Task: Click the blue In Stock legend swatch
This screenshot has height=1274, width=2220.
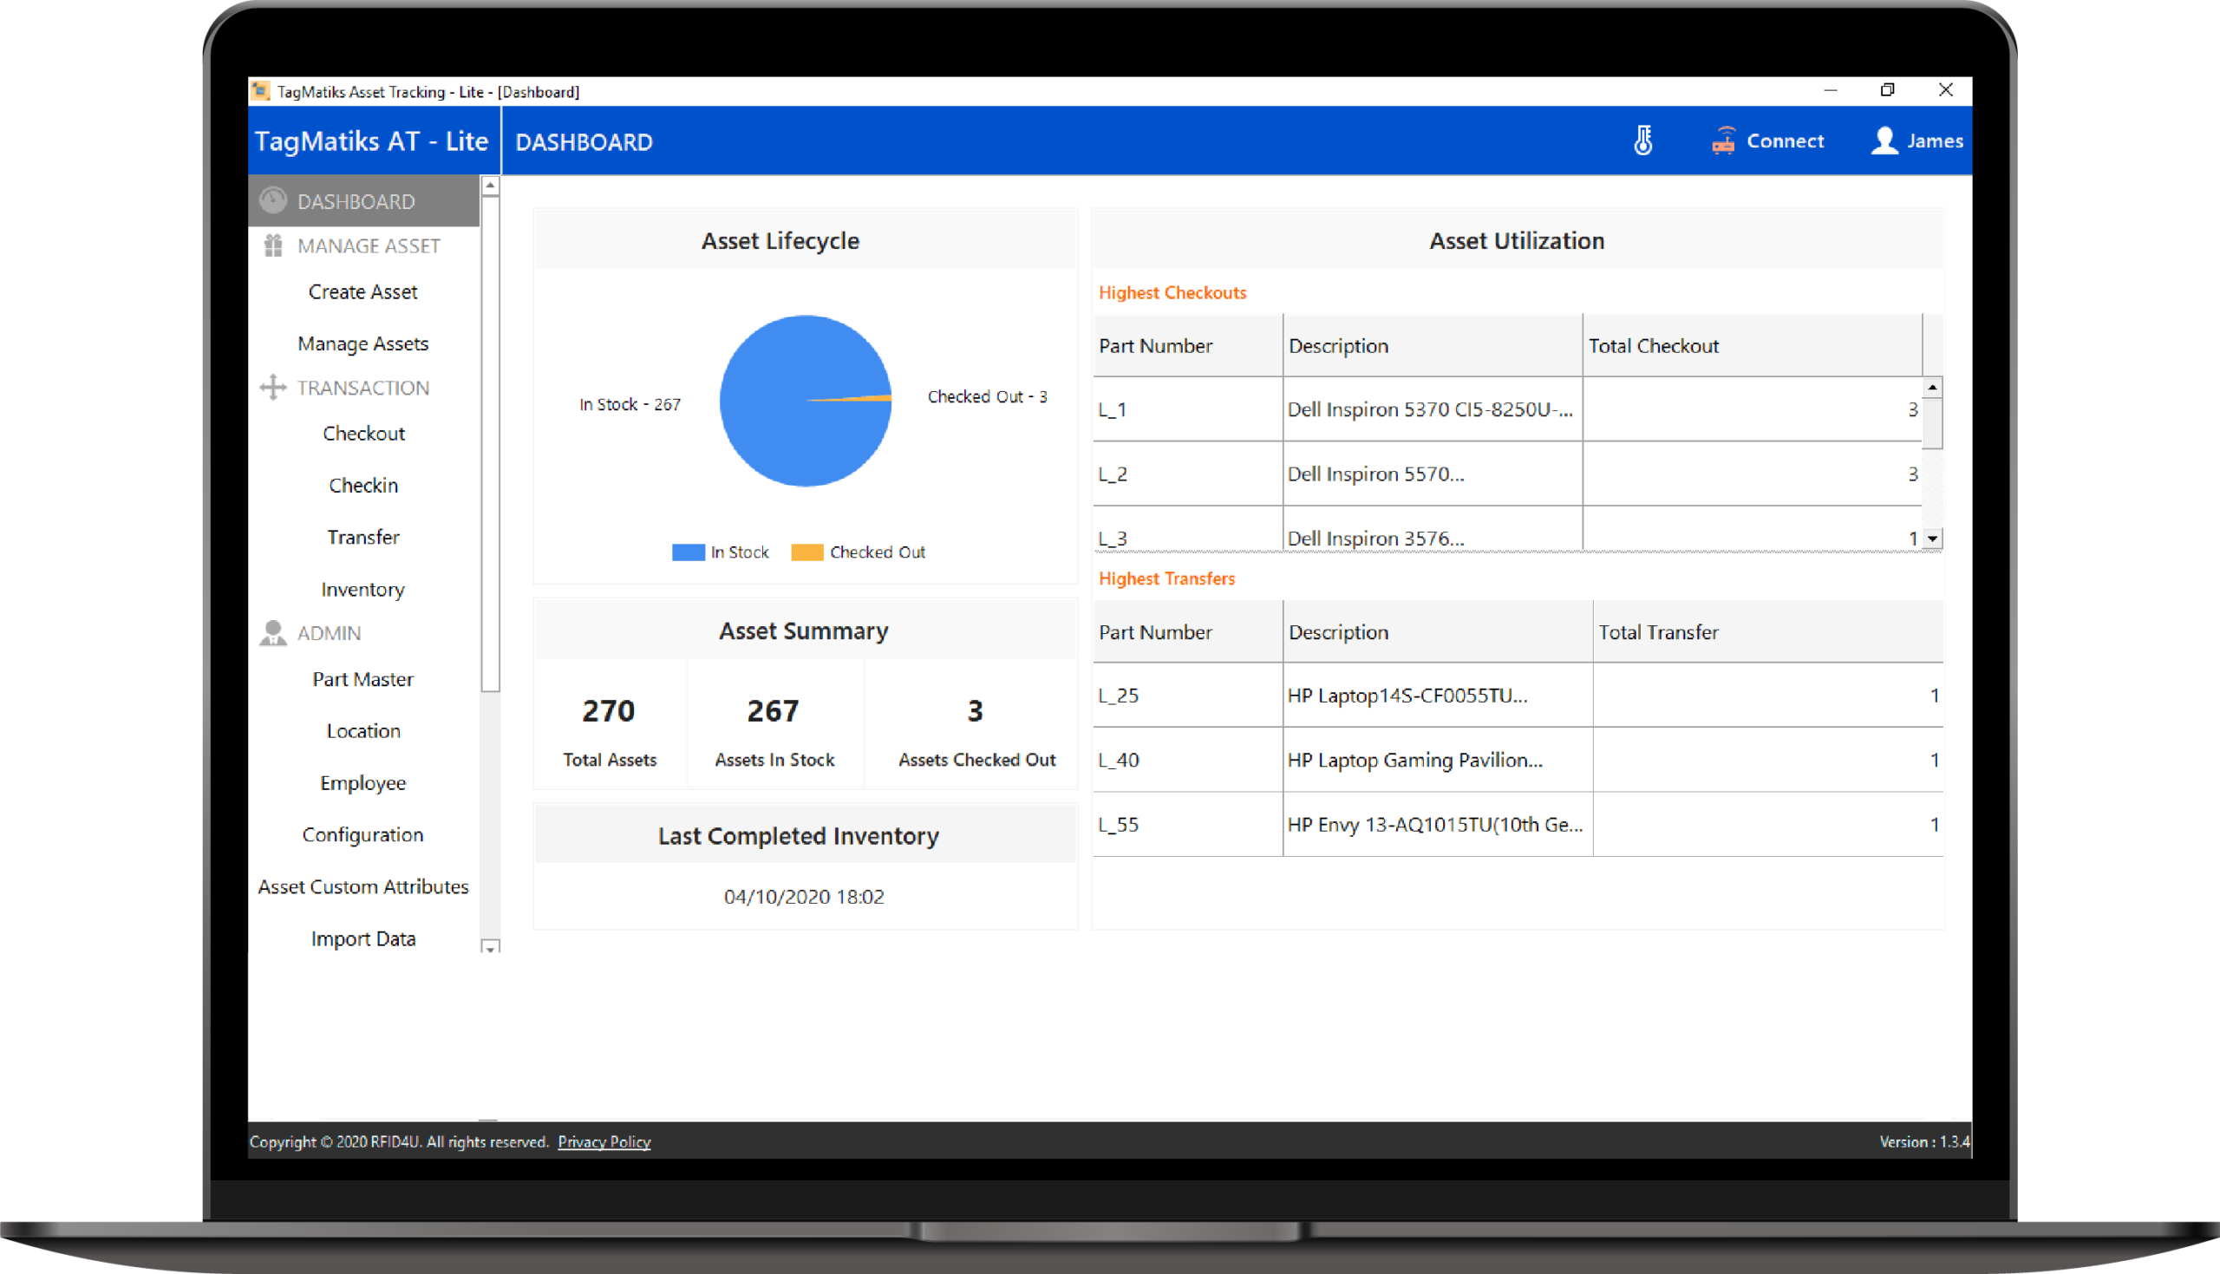Action: [x=688, y=552]
